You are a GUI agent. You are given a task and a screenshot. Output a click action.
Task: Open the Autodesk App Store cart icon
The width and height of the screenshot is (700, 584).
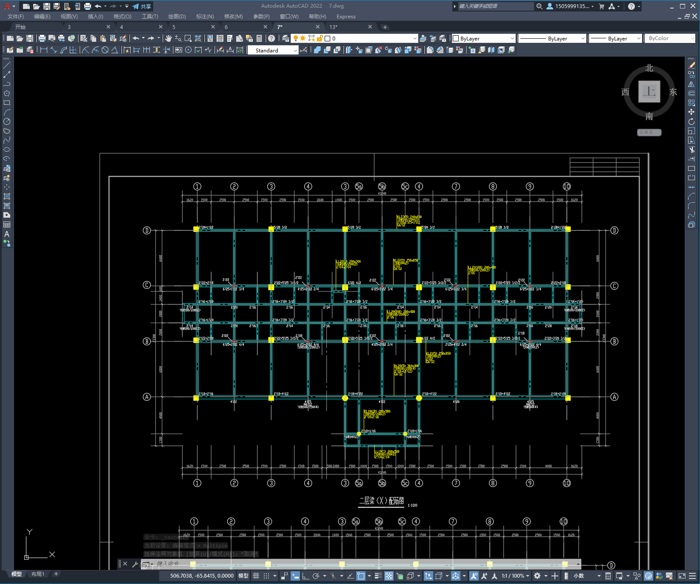point(601,6)
